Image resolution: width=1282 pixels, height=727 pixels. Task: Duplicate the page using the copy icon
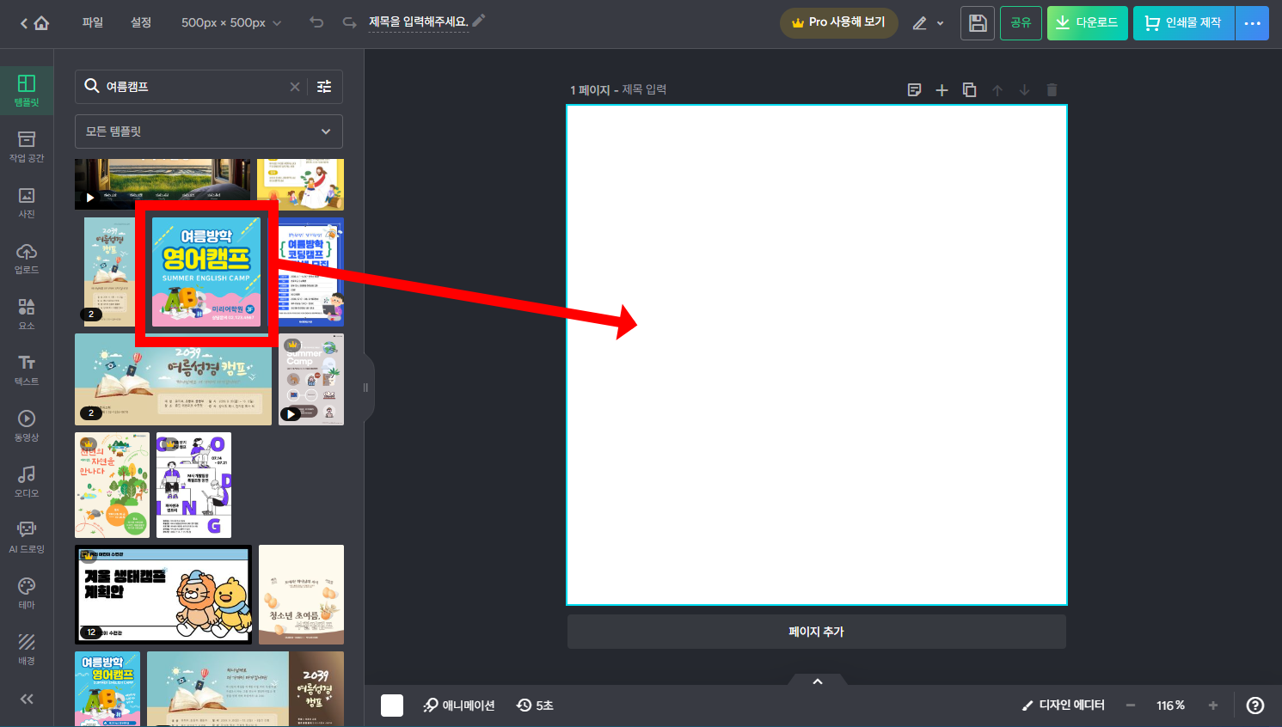click(x=969, y=89)
